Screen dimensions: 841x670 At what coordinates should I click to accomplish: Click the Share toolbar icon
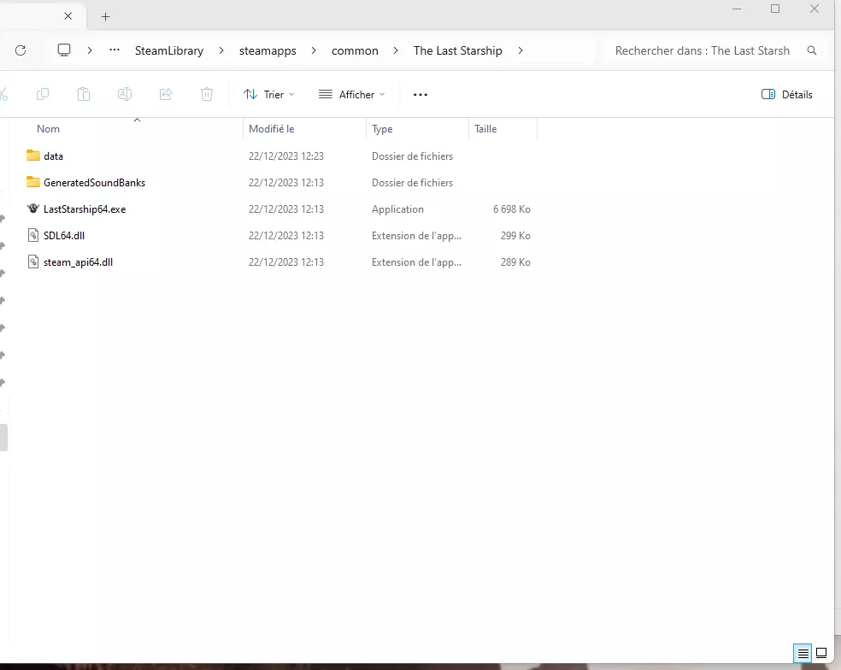tap(166, 94)
